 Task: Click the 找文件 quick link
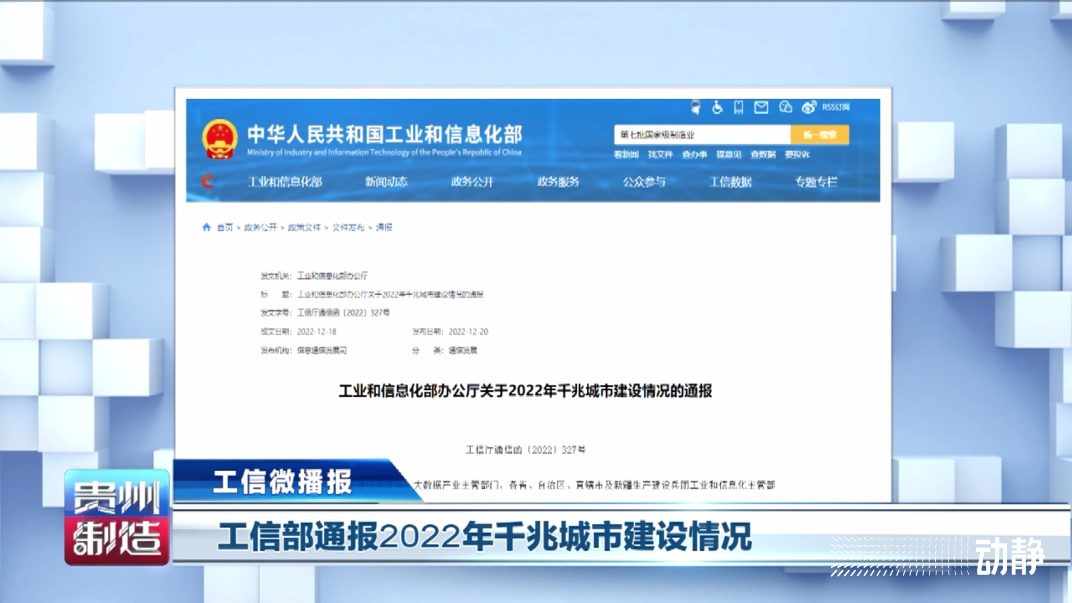pos(660,154)
